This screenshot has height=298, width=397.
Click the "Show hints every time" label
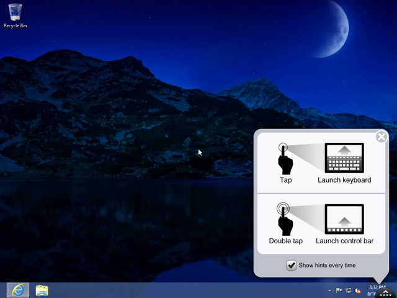point(327,266)
